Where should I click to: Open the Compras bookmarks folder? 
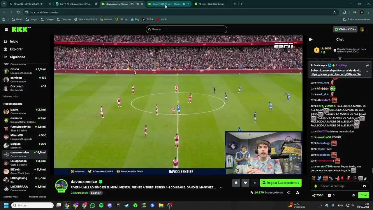64,20
